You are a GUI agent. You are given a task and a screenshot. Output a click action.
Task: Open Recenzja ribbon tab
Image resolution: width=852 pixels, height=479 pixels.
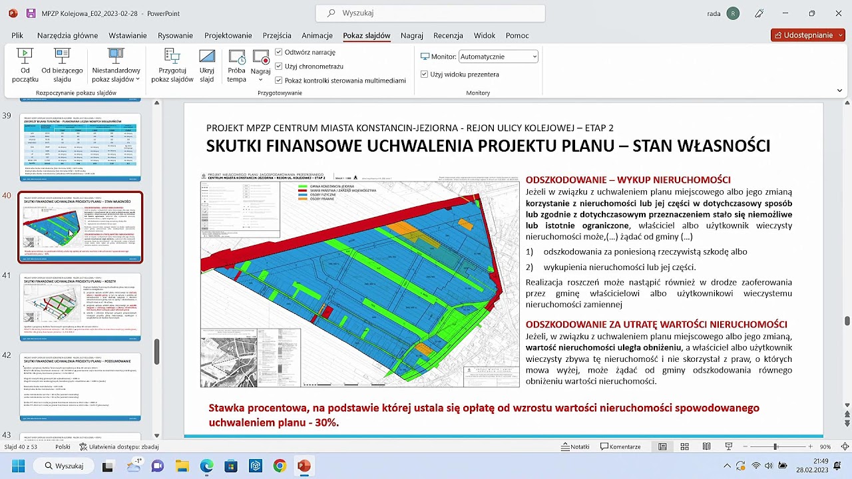pos(448,35)
